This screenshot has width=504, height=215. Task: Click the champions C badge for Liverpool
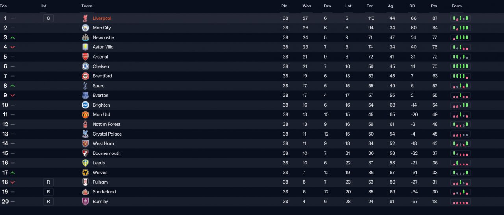click(x=48, y=18)
